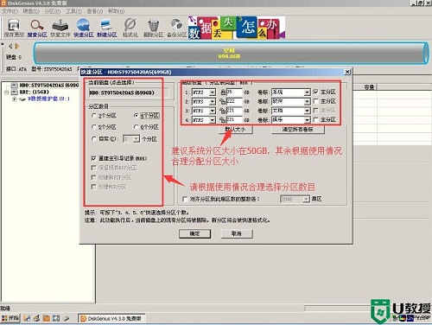Select the 格式化 format toolbar icon

[130, 28]
